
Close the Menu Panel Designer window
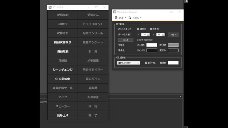pos(179,12)
